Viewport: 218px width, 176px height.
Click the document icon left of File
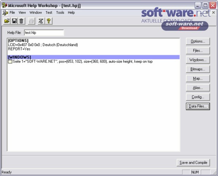click(5, 13)
